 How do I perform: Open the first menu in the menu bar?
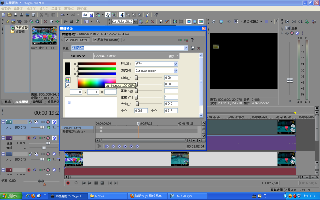[6, 9]
